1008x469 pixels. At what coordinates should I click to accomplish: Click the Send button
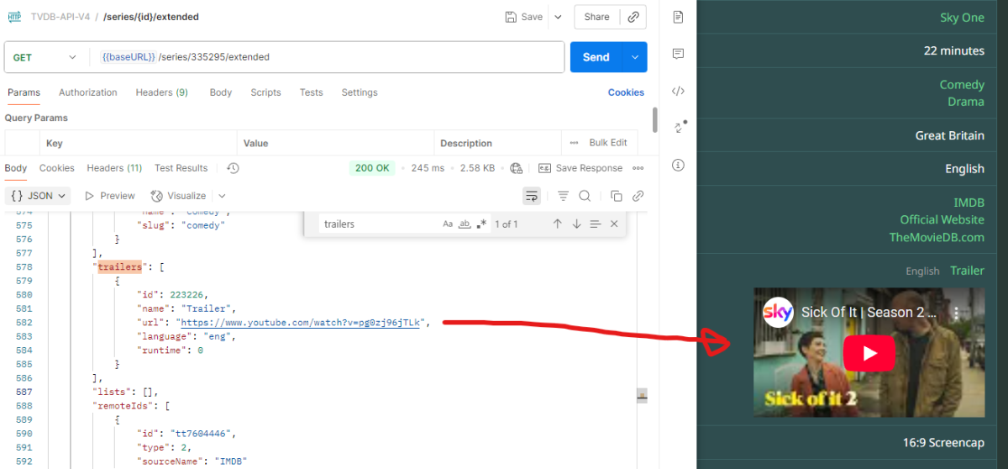coord(596,57)
